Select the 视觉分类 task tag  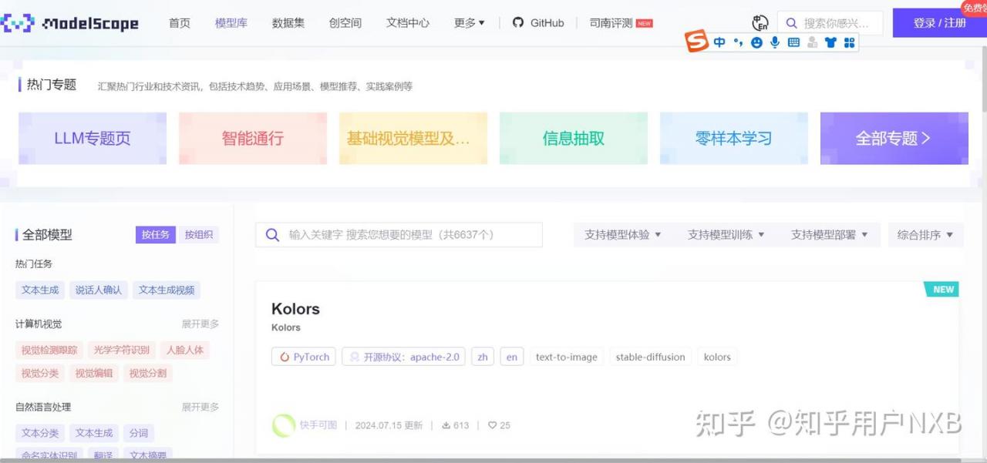[x=40, y=374]
